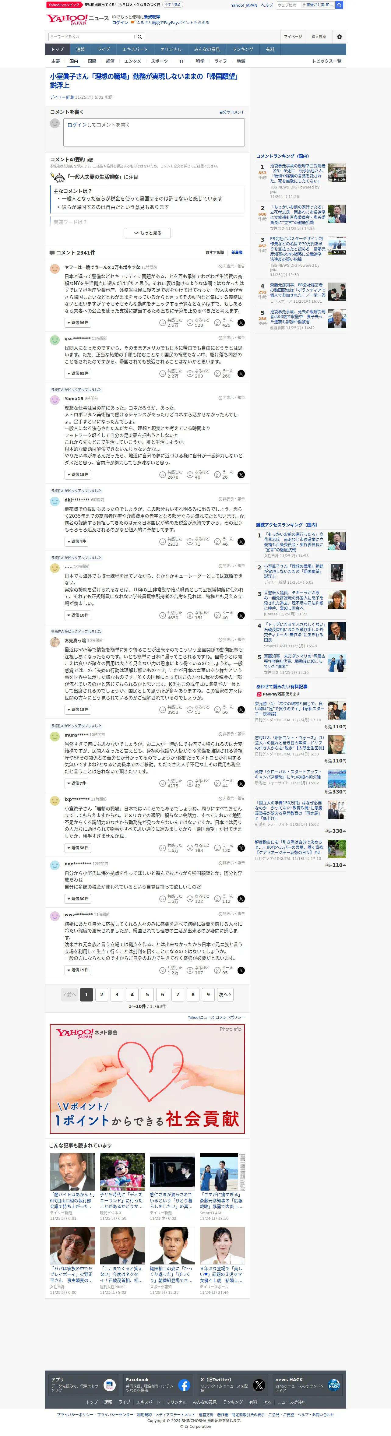Share dkj******** comment on X

click(x=241, y=542)
